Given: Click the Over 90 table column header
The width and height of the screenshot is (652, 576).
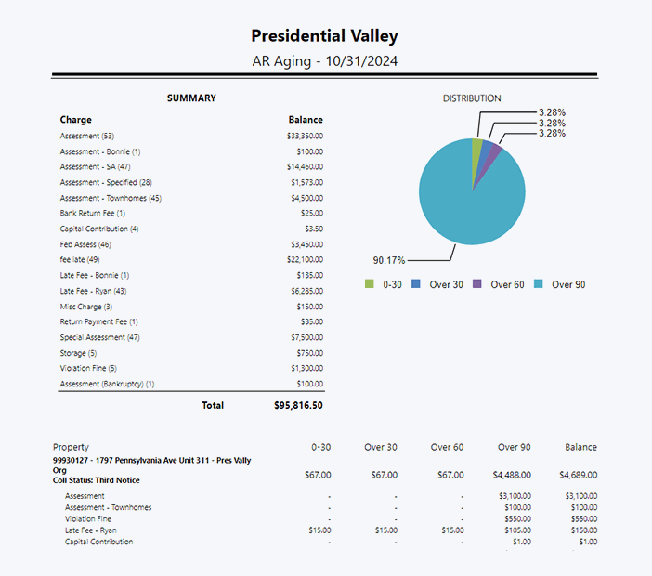Looking at the screenshot, I should (x=514, y=447).
